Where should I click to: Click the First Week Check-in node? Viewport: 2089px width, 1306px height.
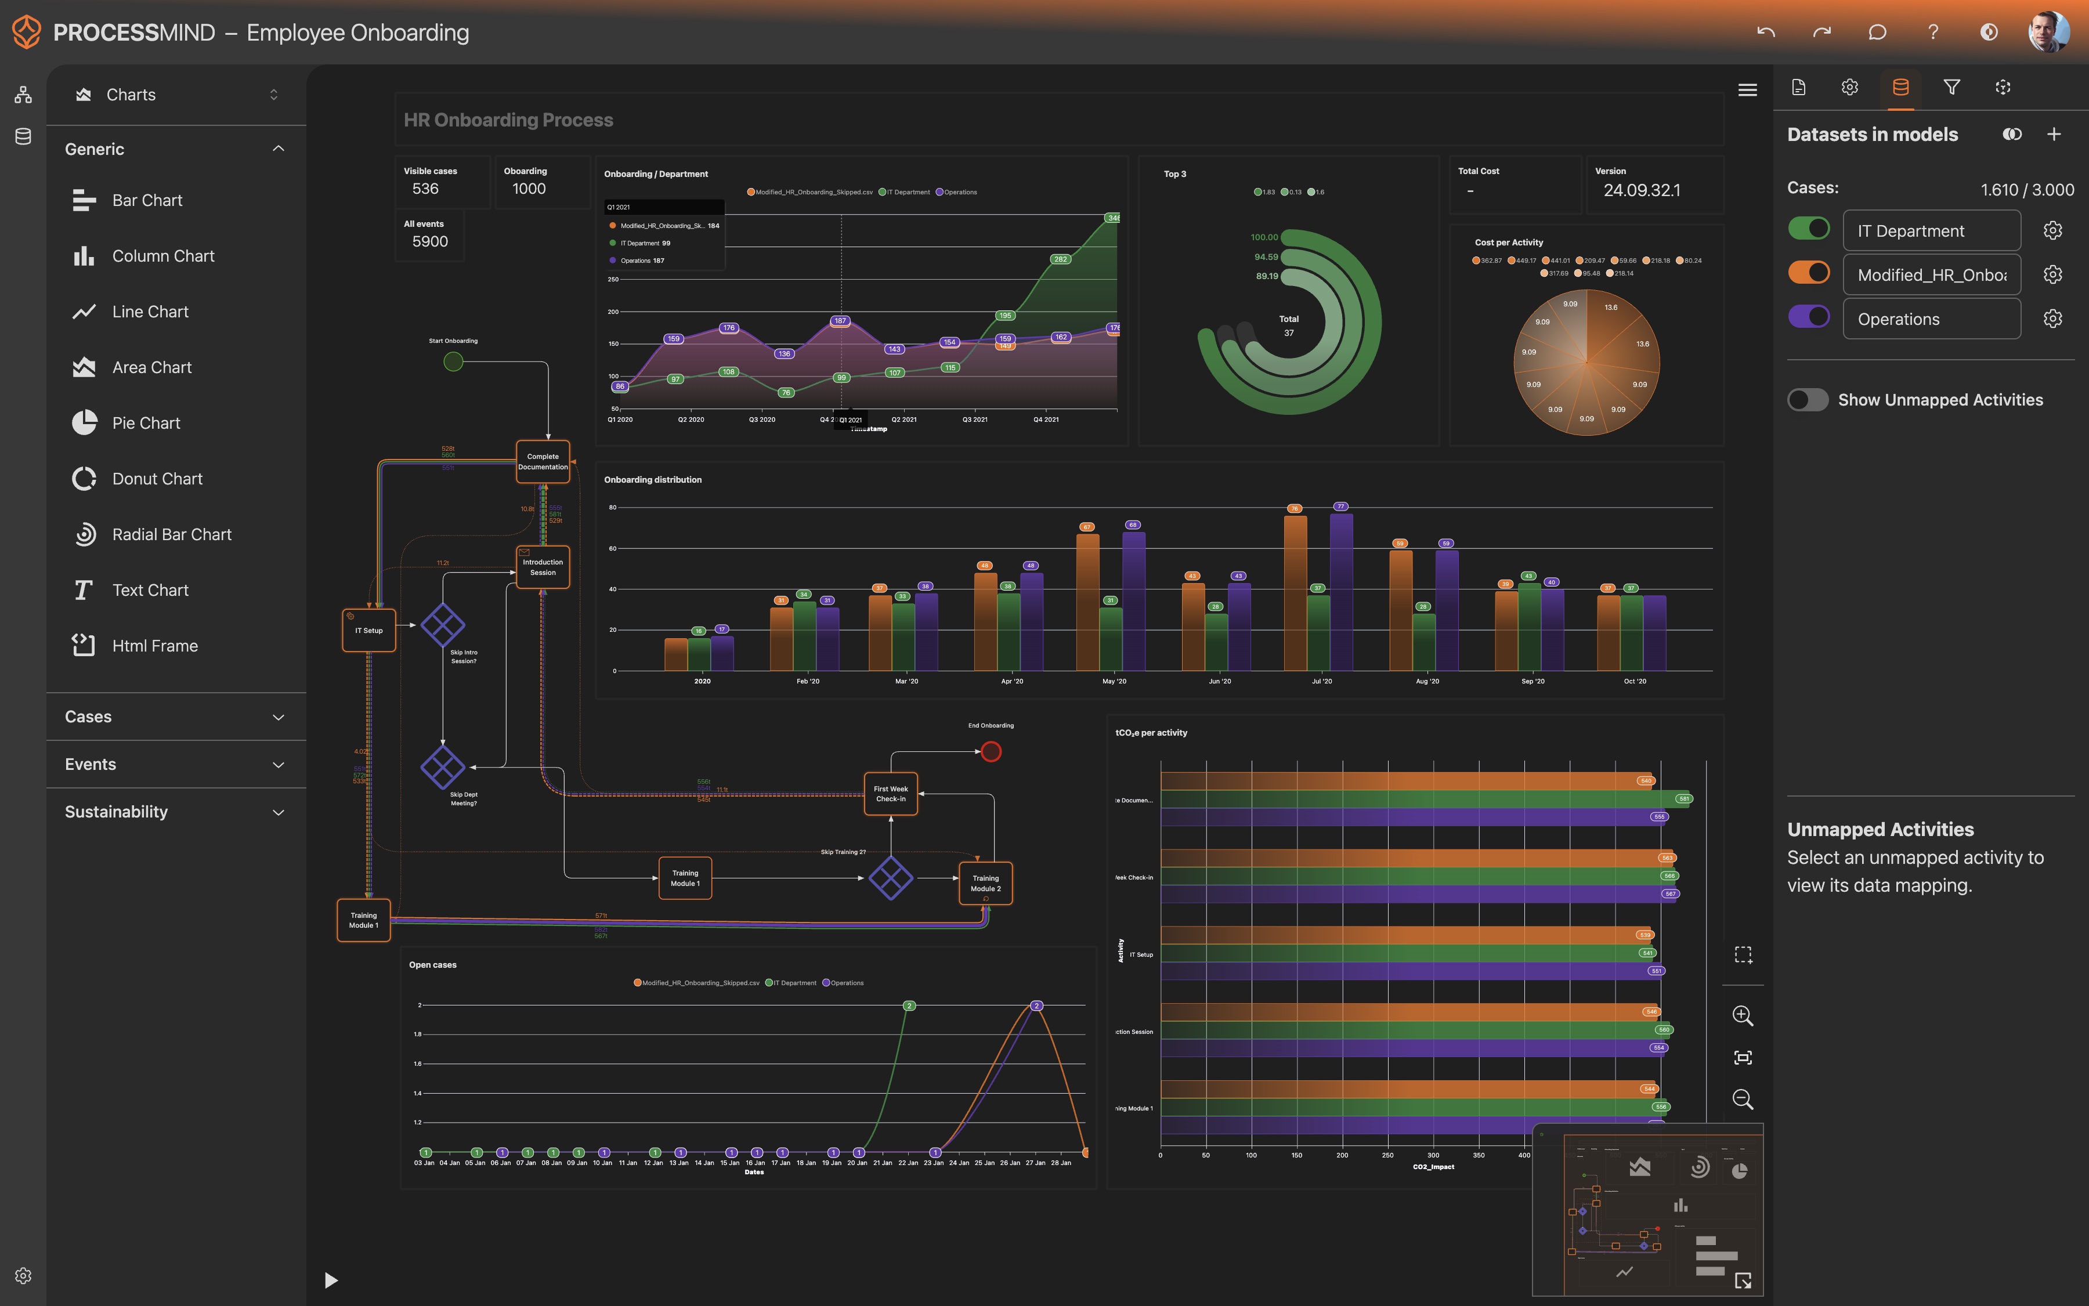pyautogui.click(x=891, y=794)
